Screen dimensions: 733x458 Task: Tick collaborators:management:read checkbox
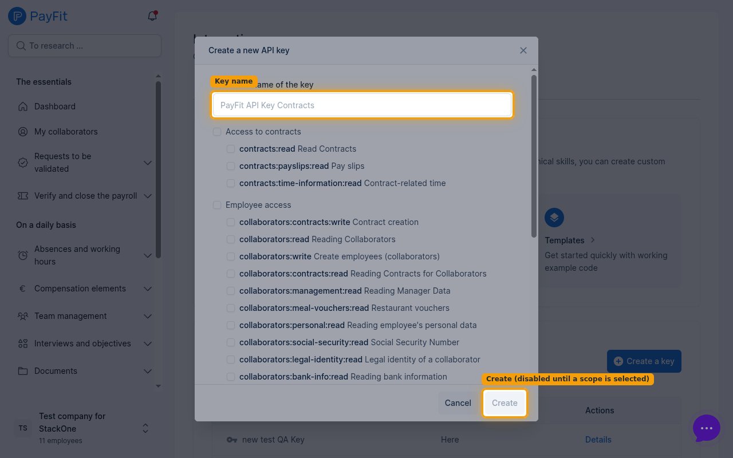point(231,291)
